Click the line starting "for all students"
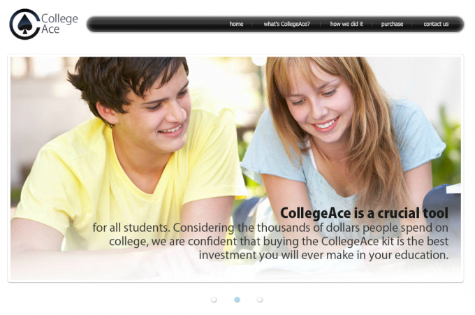 [x=270, y=228]
